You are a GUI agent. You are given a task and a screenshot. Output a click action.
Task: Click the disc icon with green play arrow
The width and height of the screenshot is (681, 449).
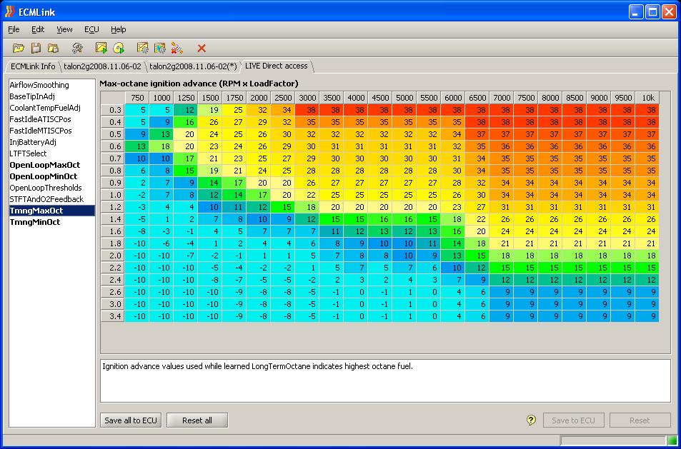click(119, 48)
